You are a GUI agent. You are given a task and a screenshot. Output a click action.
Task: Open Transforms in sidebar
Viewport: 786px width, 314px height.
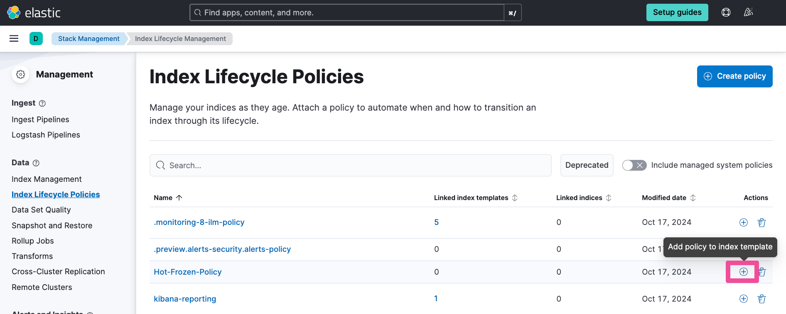(32, 256)
